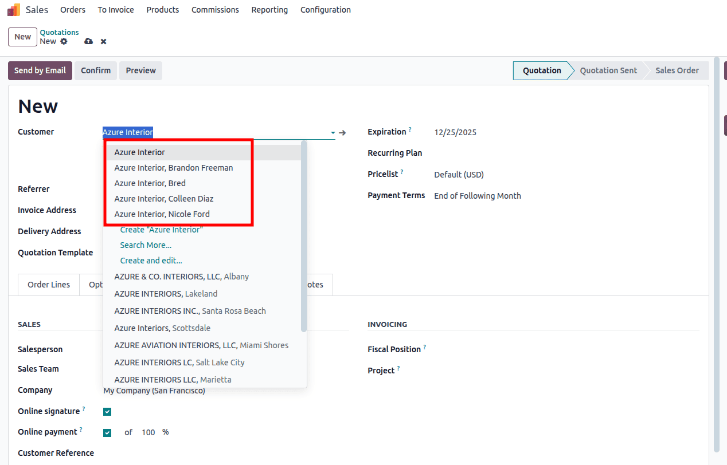The width and height of the screenshot is (727, 465).
Task: Save the record with the cloud icon
Action: (x=88, y=41)
